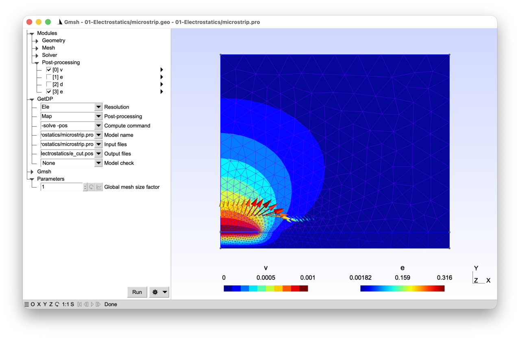This screenshot has width=520, height=339.
Task: Select the Mesh tree label
Action: pyautogui.click(x=48, y=48)
